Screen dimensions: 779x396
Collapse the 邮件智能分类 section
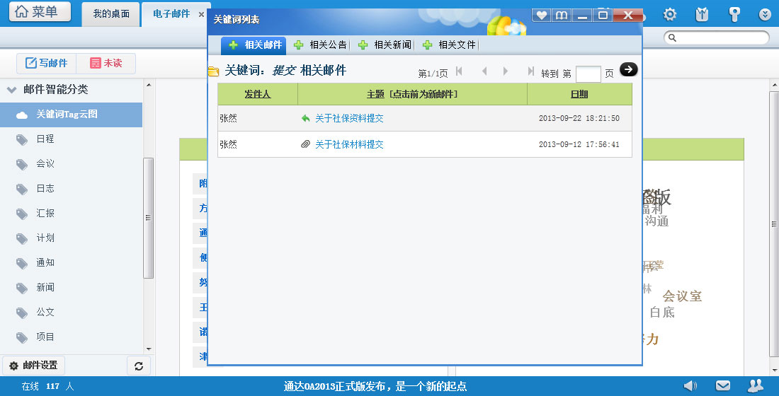coord(11,90)
